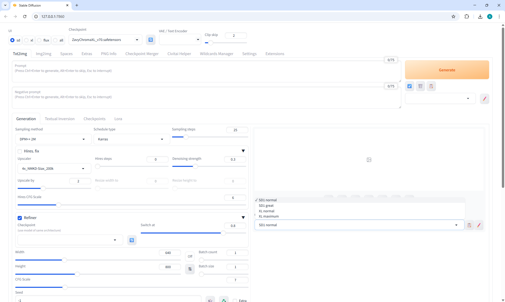Screen dimensions: 505x302
Task: Select the xl UI radio button
Action: (27, 40)
